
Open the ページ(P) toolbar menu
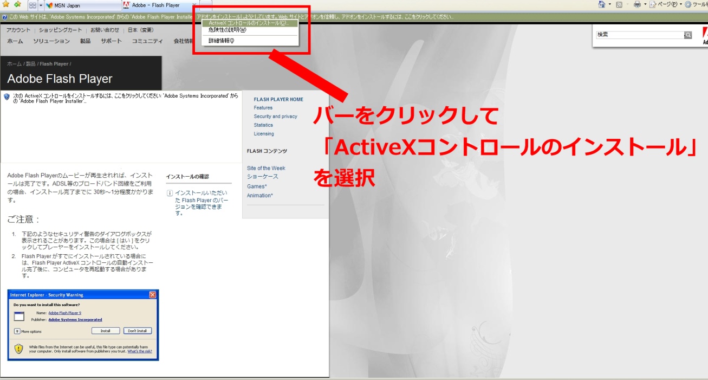(666, 4)
